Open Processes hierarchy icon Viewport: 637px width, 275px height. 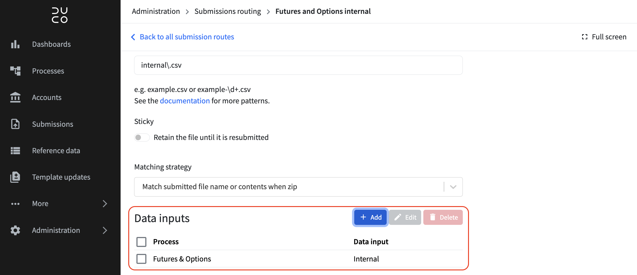pyautogui.click(x=15, y=71)
